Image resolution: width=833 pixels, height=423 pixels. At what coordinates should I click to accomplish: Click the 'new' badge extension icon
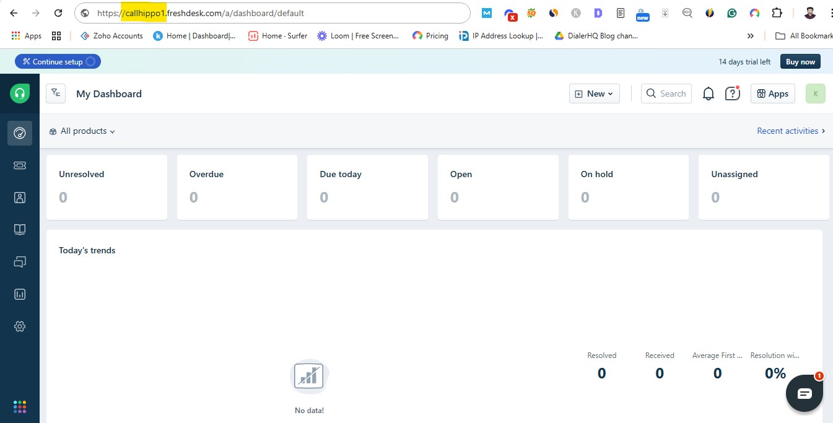click(x=643, y=14)
